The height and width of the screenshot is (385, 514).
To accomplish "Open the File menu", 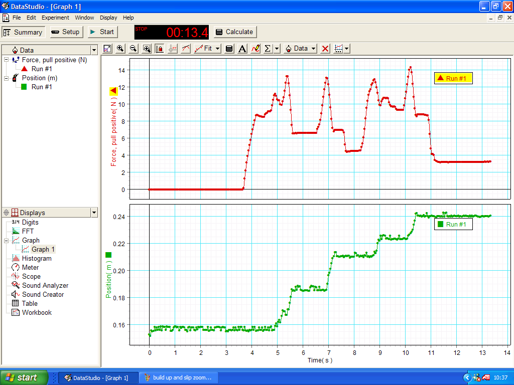I will pyautogui.click(x=17, y=18).
